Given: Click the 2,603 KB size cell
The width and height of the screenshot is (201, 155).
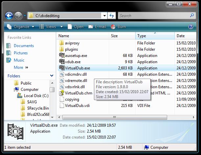Looking at the screenshot, I should (125, 68).
